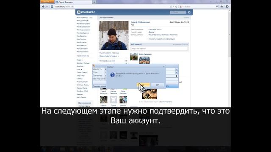Go forward with the browser forward arrow

[x=47, y=7]
